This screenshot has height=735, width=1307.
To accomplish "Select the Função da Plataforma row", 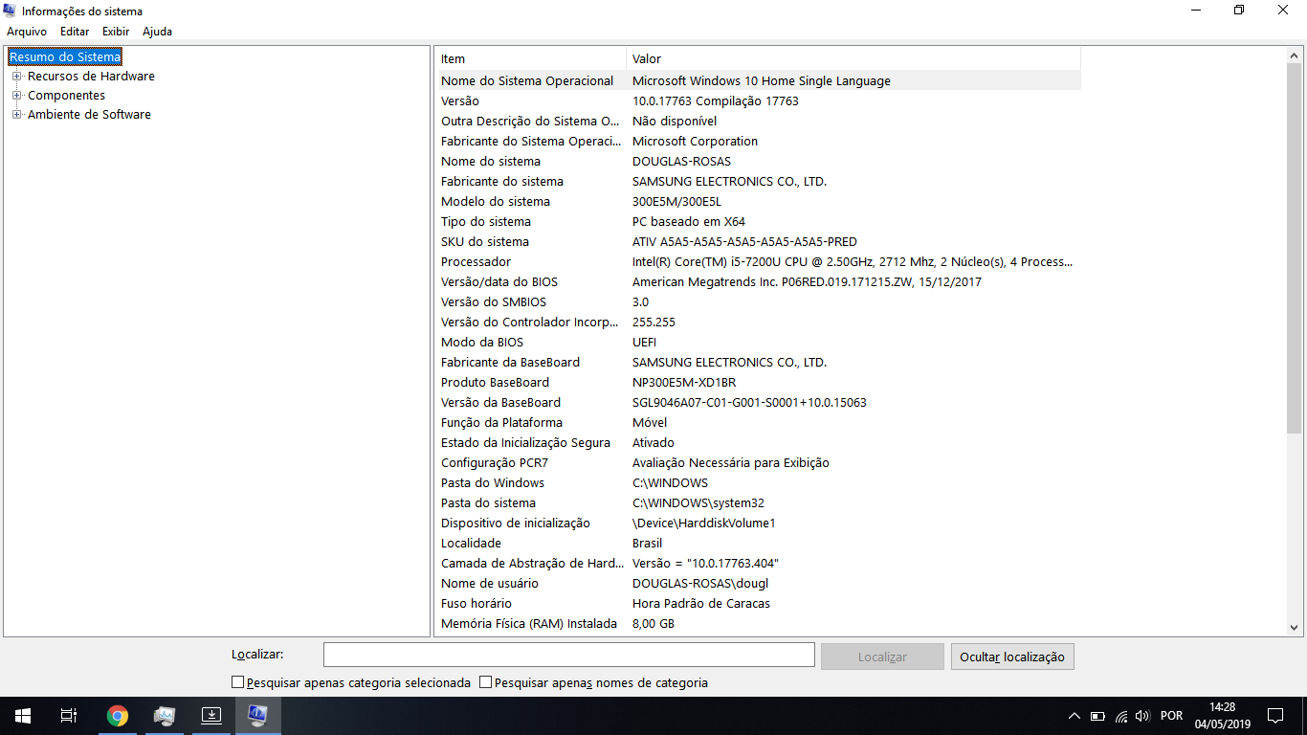I will click(x=758, y=422).
